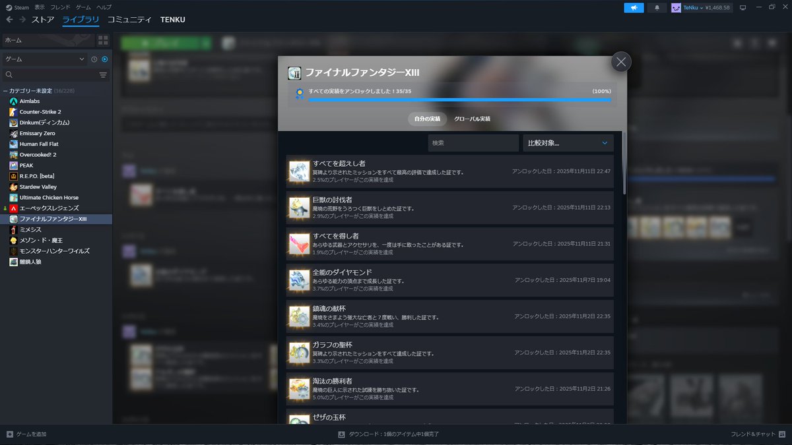Click the ホーム button
Screen dimensions: 792x445
[48, 40]
